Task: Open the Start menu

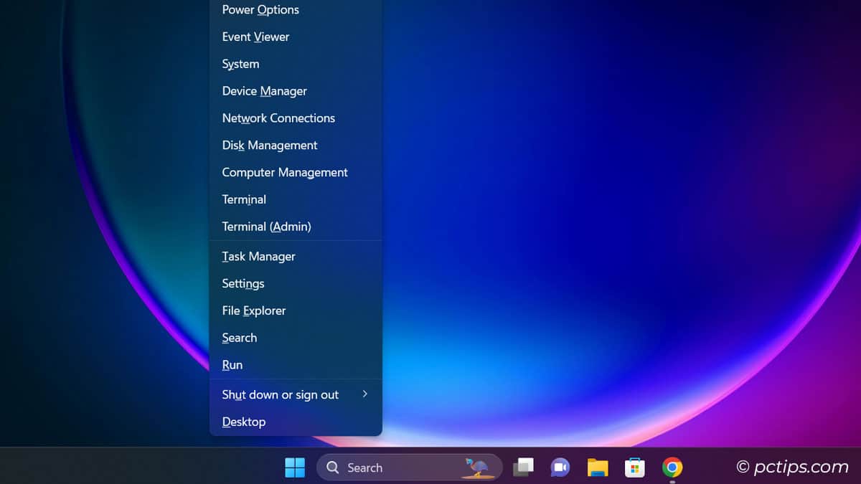Action: pyautogui.click(x=294, y=467)
